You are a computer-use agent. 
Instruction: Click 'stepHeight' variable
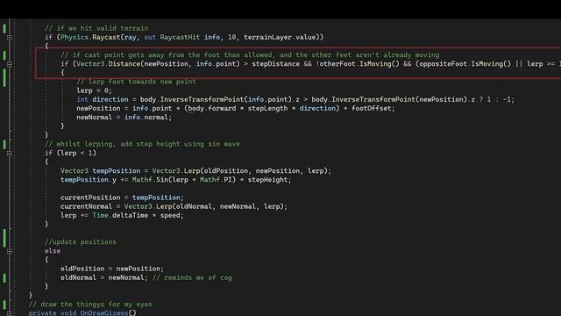tap(267, 180)
